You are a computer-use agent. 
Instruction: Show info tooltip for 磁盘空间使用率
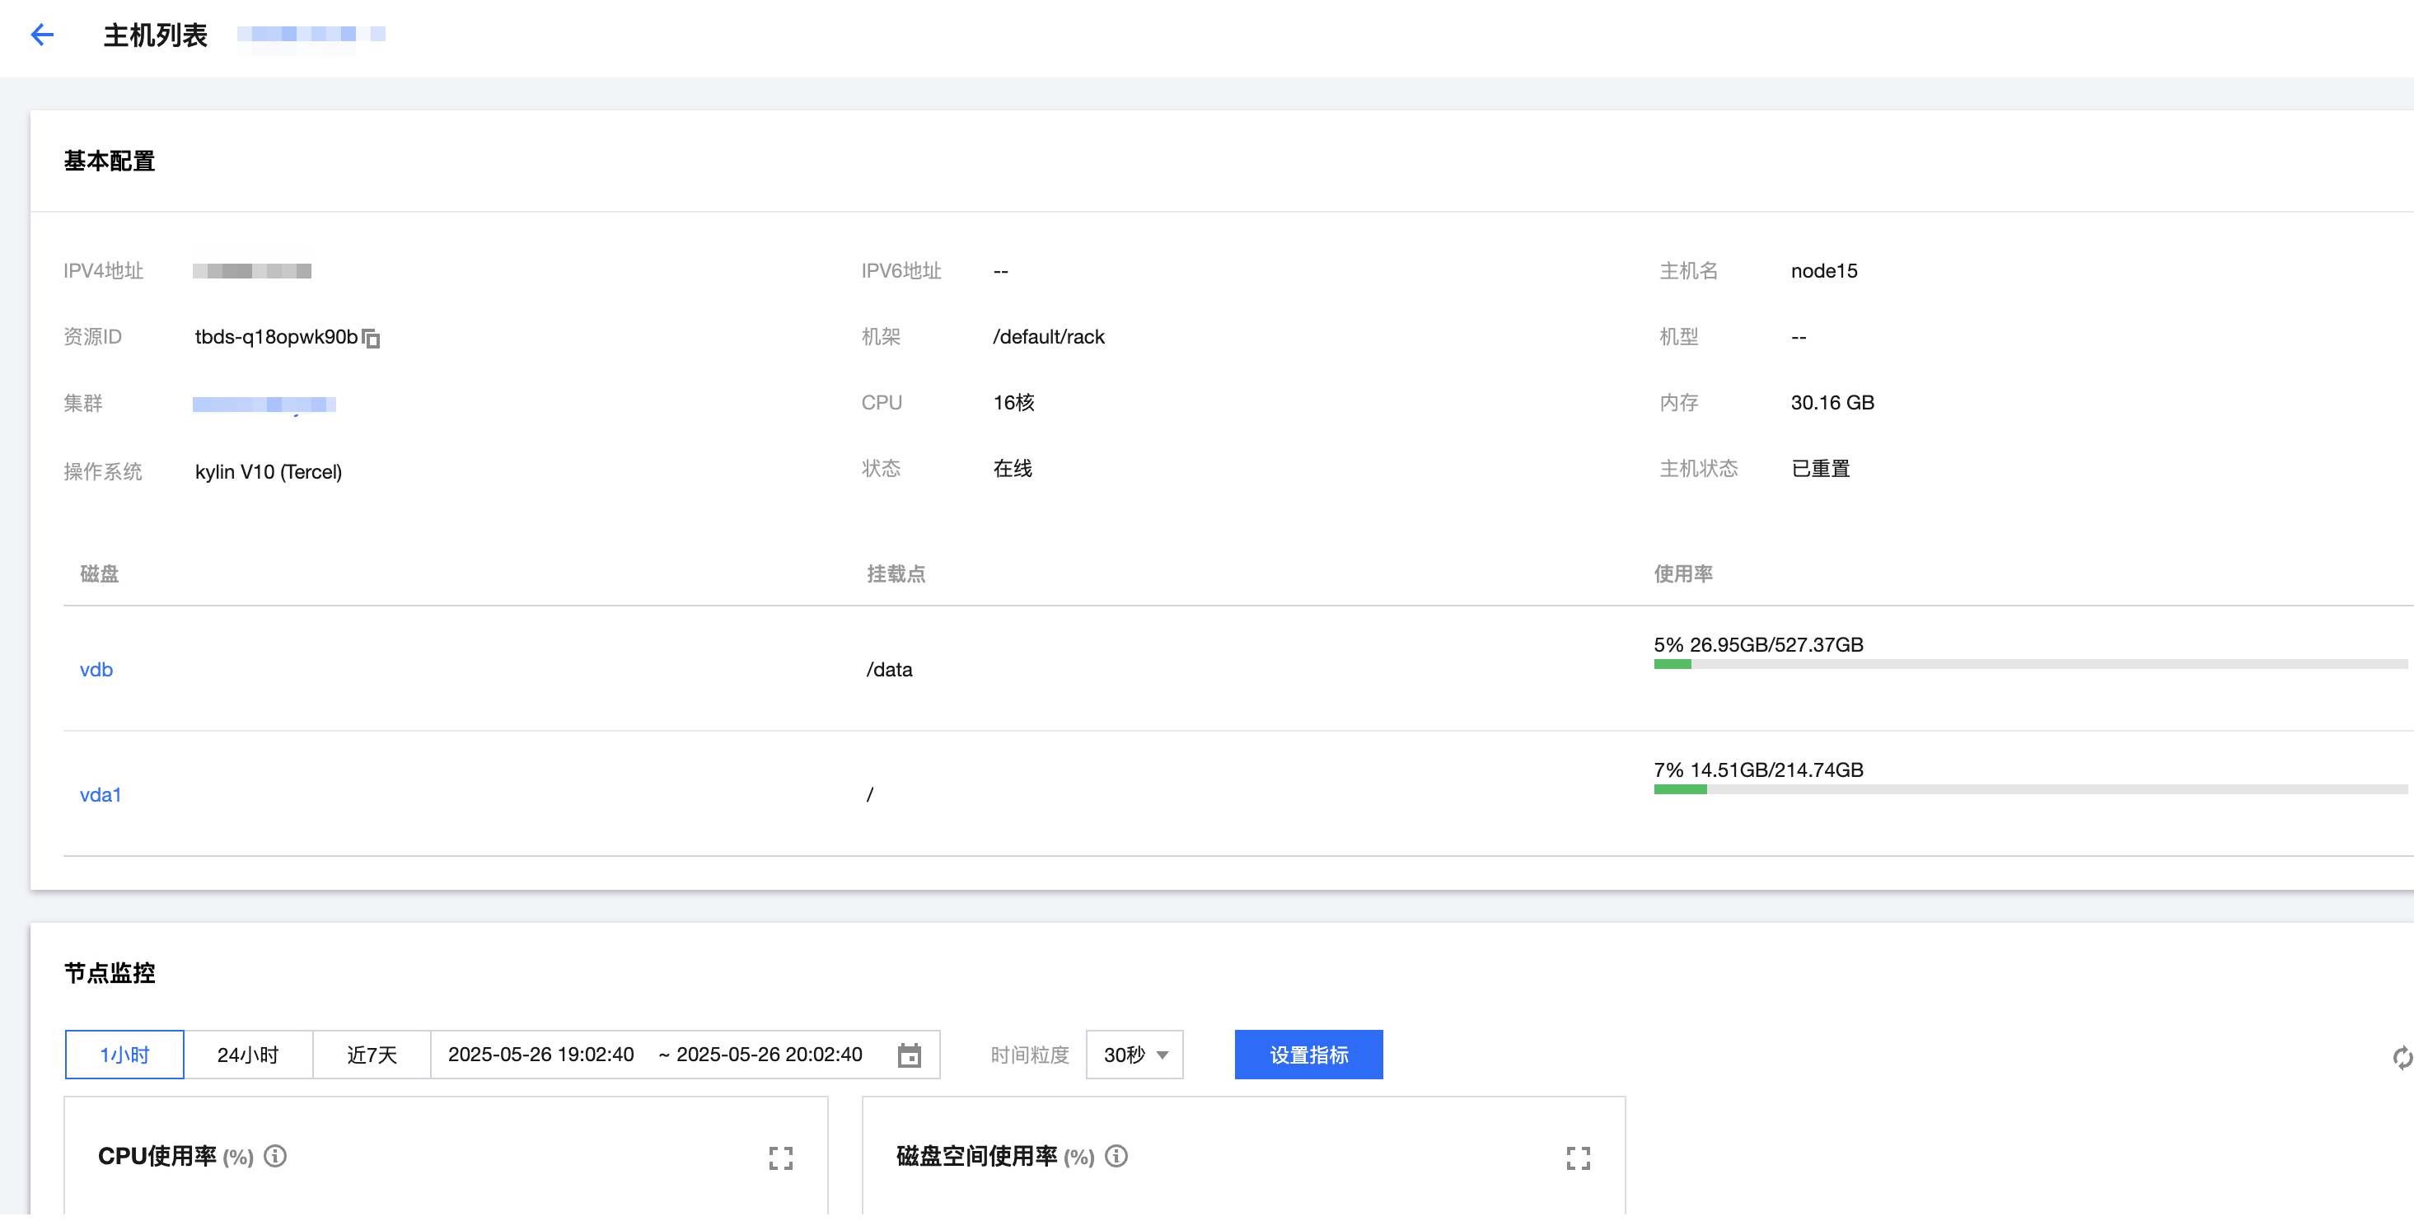coord(1116,1155)
